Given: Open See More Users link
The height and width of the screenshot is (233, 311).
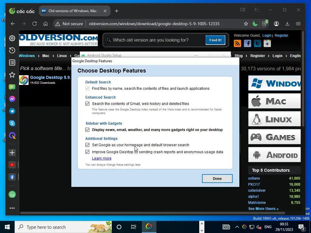Looking at the screenshot, I should coord(263,209).
